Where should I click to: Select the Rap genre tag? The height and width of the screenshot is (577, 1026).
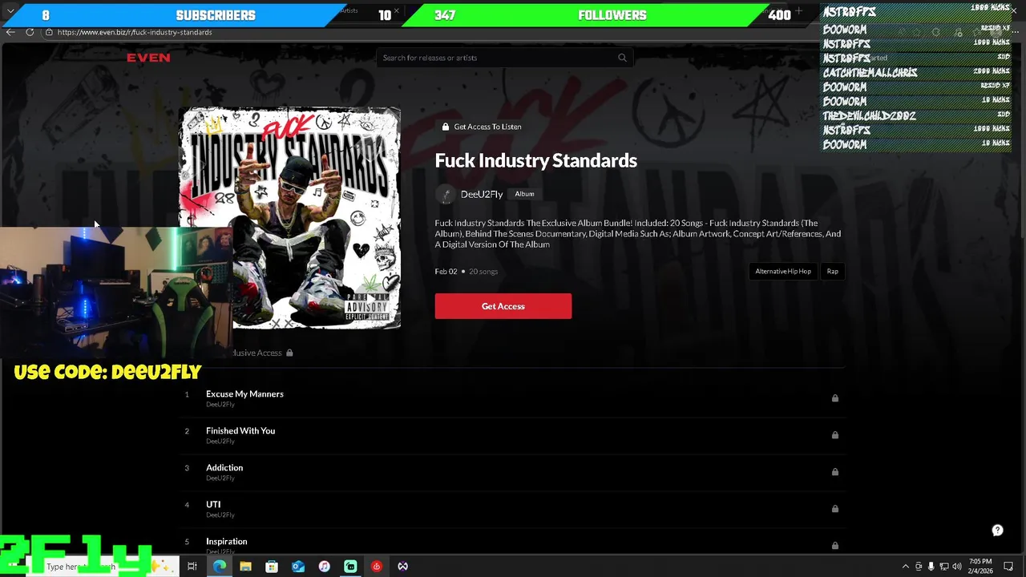coord(832,272)
